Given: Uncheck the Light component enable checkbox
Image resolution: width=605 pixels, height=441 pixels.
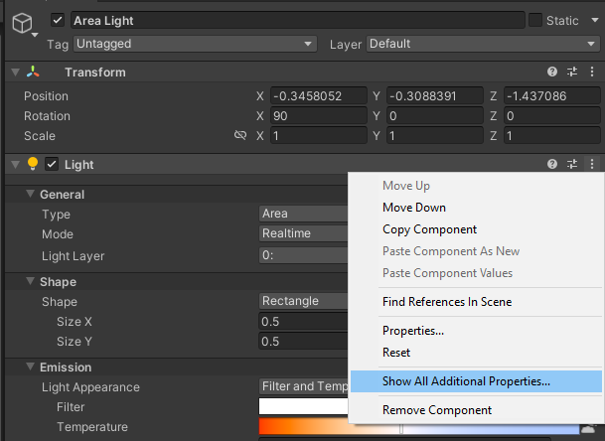Looking at the screenshot, I should [52, 164].
